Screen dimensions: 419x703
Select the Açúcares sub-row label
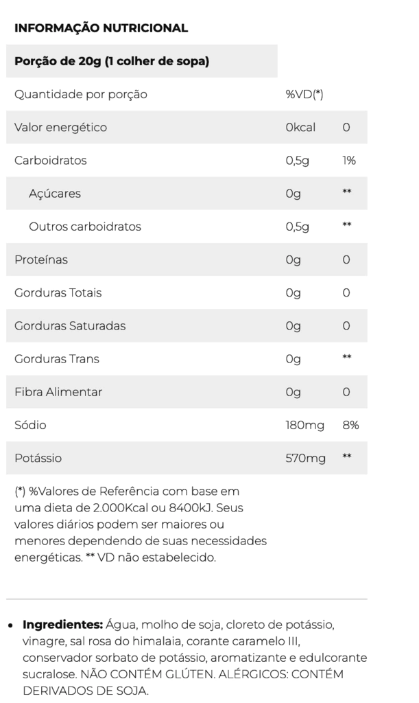pyautogui.click(x=55, y=194)
